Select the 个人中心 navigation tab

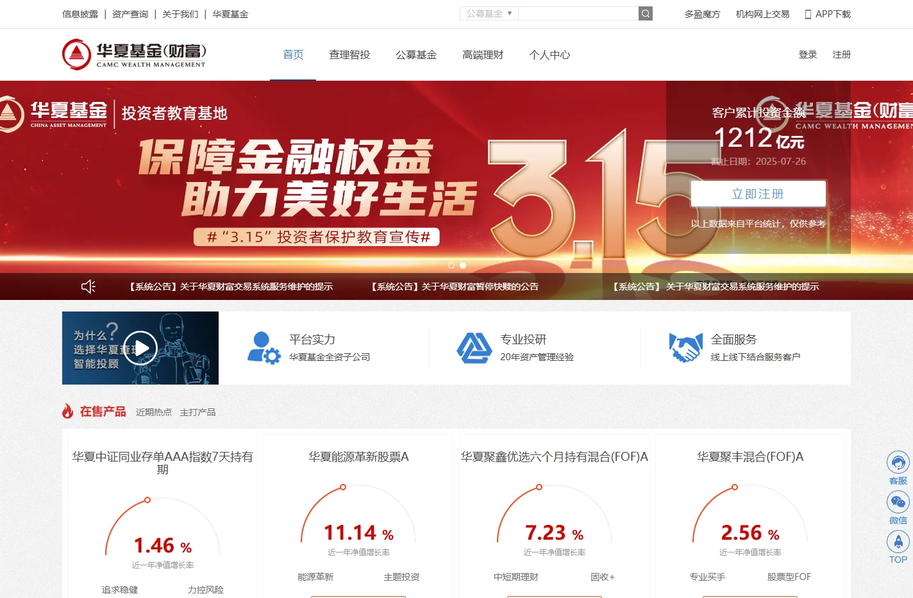[549, 54]
